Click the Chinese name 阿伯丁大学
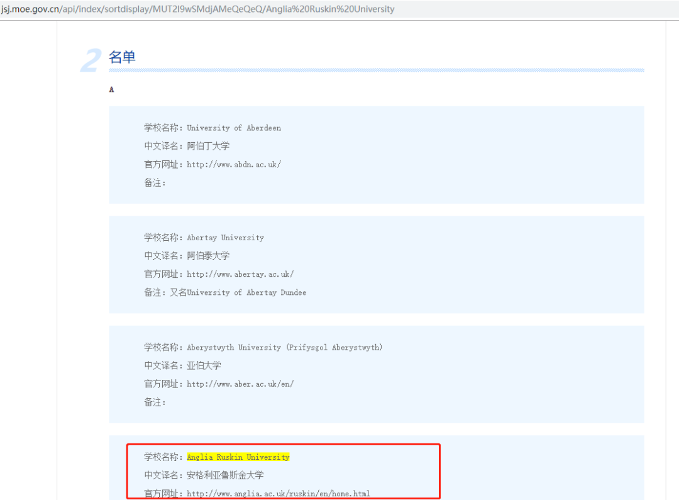Viewport: 679px width, 500px height. point(208,146)
